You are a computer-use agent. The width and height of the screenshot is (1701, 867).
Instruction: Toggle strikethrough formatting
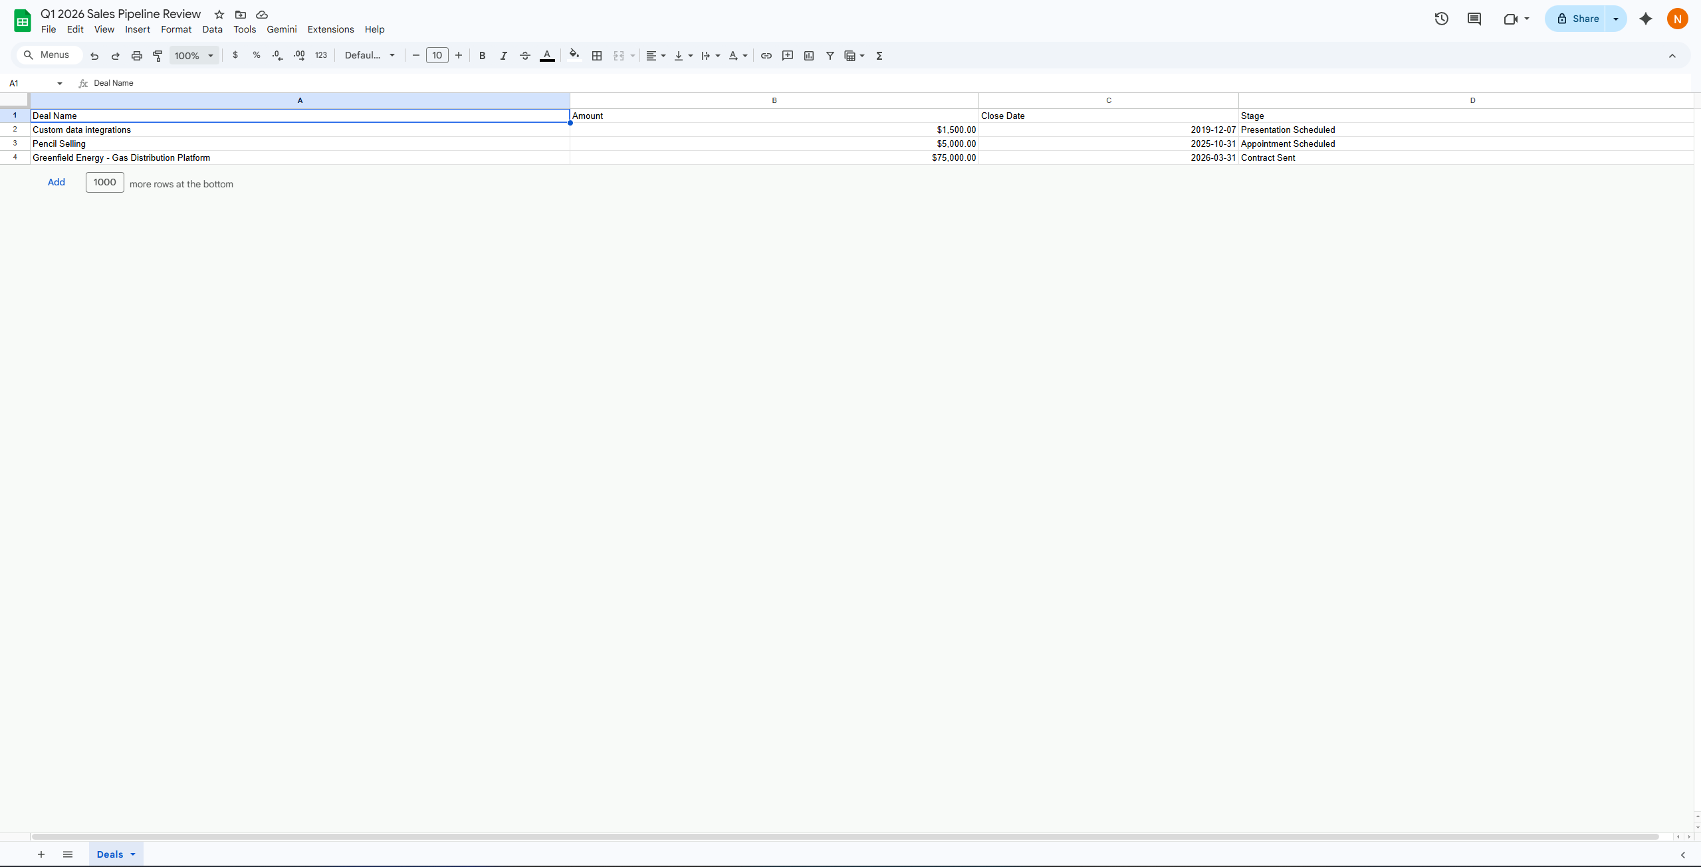click(x=524, y=56)
